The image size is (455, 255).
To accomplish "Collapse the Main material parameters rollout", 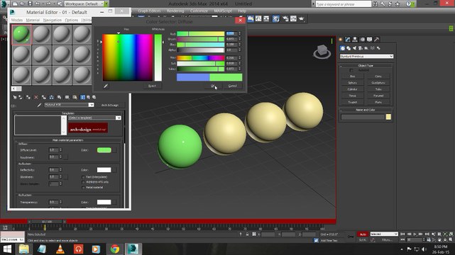I will pos(68,140).
